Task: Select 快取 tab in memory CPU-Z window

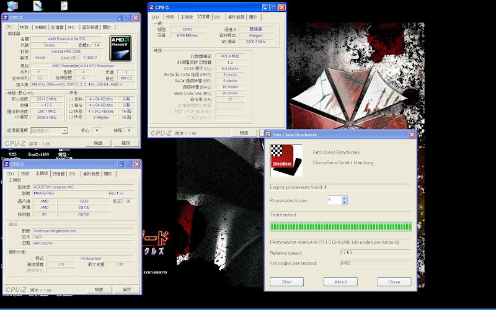Action: coord(170,17)
